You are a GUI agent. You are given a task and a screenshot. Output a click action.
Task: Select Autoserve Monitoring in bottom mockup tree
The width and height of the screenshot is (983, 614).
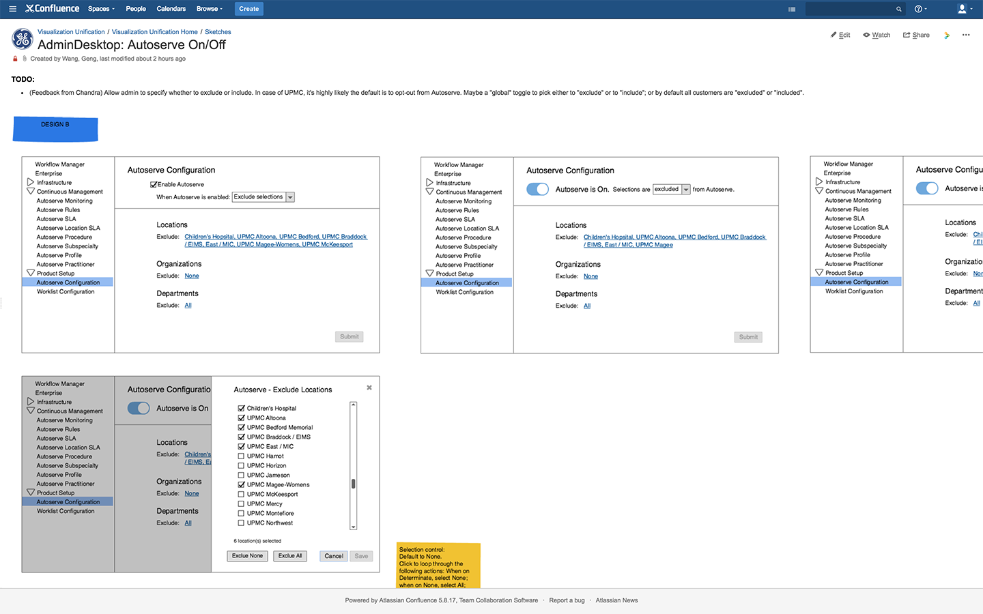pos(64,420)
